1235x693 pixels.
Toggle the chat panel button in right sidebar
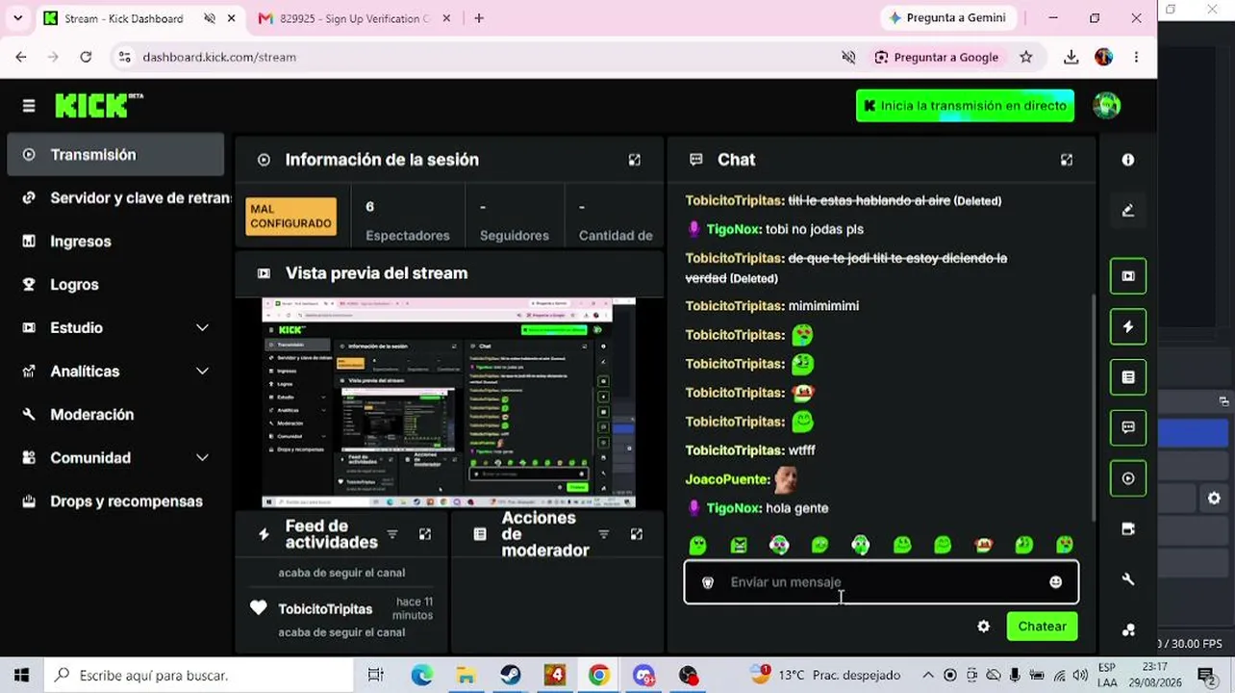pyautogui.click(x=1128, y=427)
